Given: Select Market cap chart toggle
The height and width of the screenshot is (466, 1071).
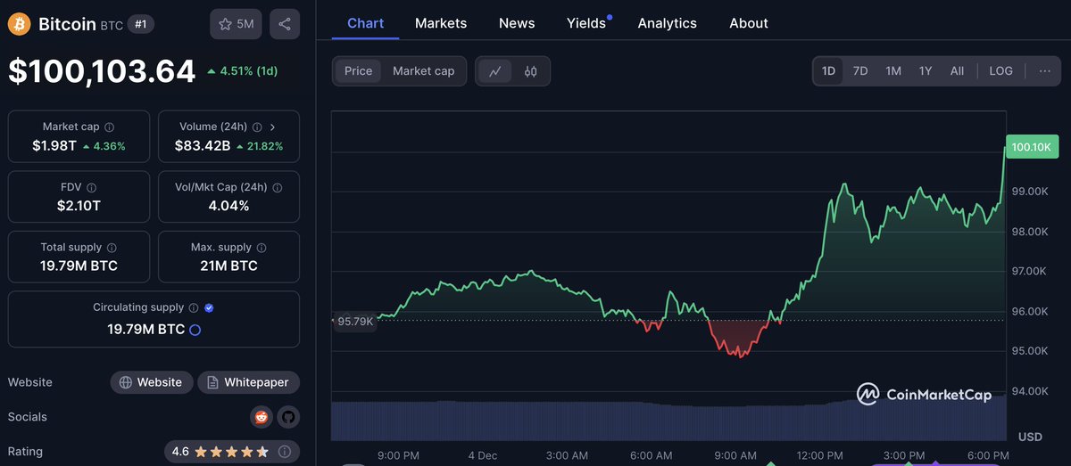Looking at the screenshot, I should (423, 71).
